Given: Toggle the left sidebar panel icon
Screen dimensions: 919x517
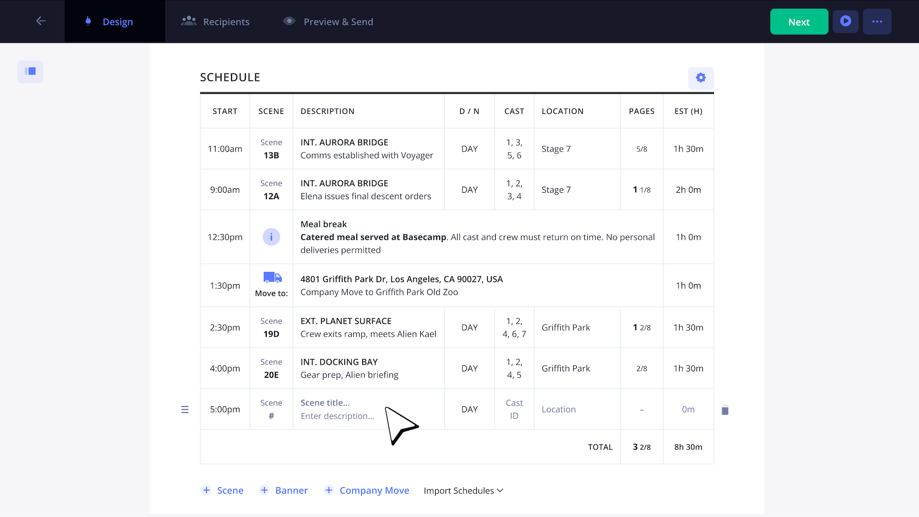Looking at the screenshot, I should [30, 72].
